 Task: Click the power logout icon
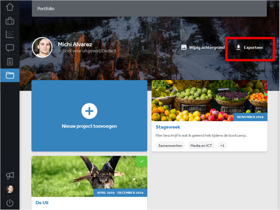10,203
